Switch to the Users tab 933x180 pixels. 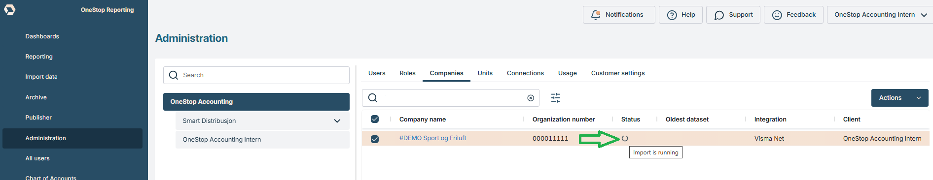[377, 73]
